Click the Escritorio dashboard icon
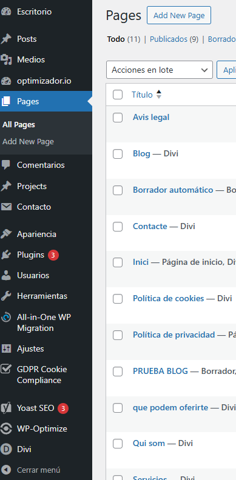The height and width of the screenshot is (480, 236). pyautogui.click(x=6, y=12)
